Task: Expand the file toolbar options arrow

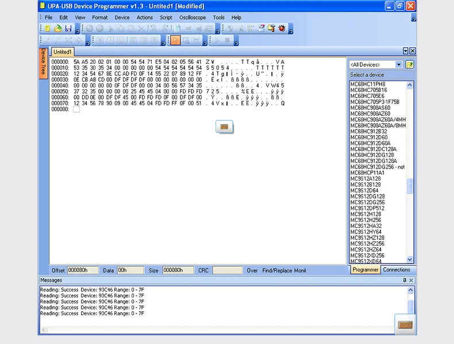Action: (x=78, y=29)
